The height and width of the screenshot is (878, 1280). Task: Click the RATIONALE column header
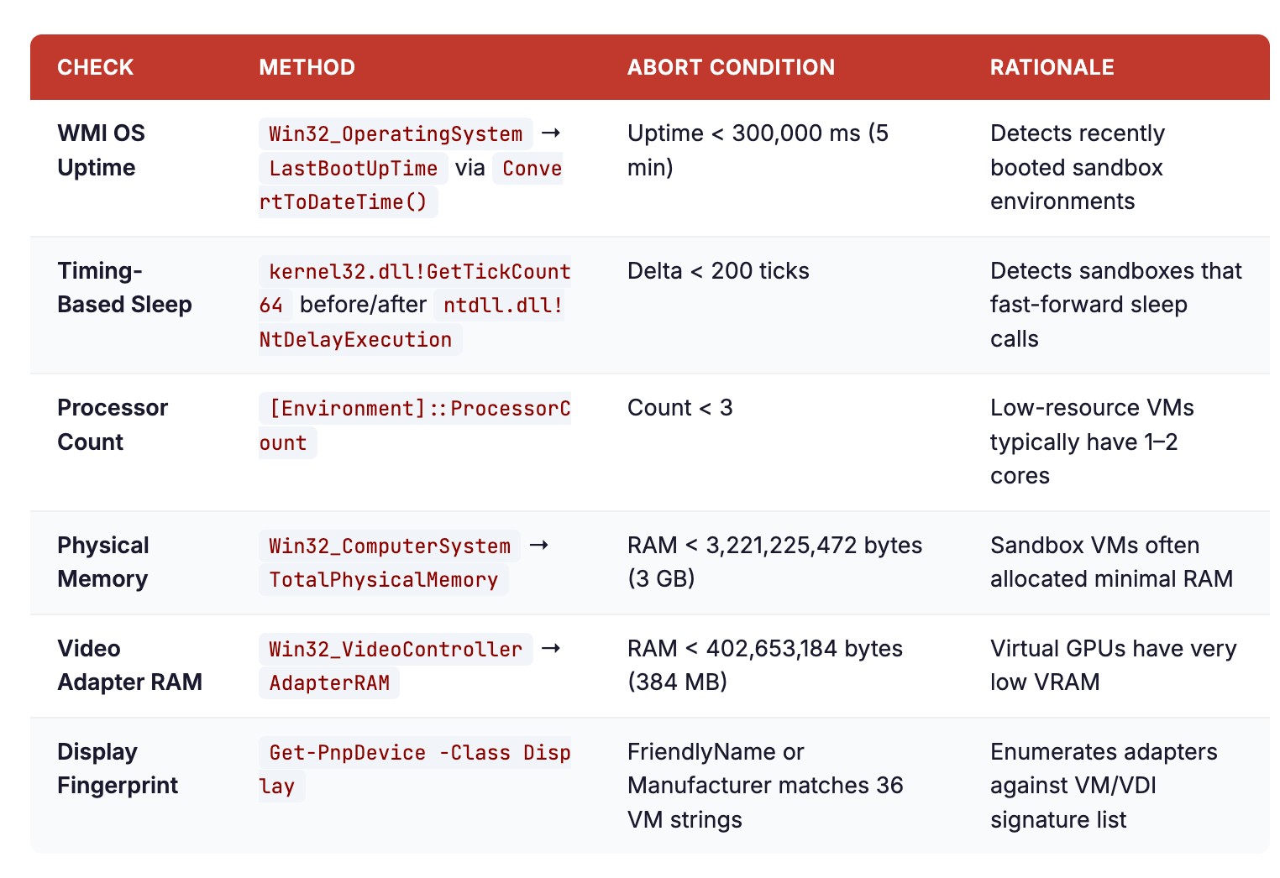click(x=1052, y=67)
